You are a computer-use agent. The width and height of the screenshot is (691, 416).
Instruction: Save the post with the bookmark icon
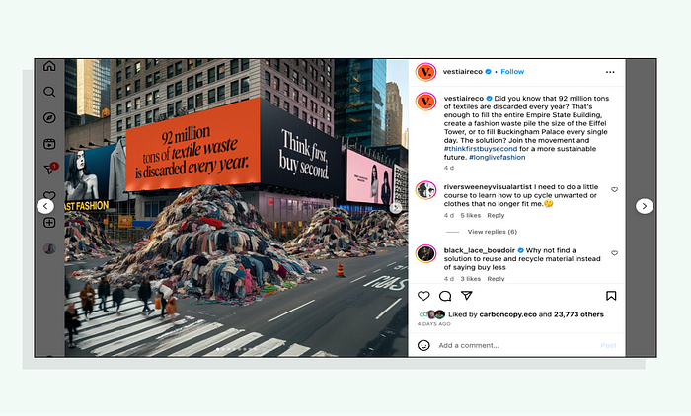pos(611,296)
